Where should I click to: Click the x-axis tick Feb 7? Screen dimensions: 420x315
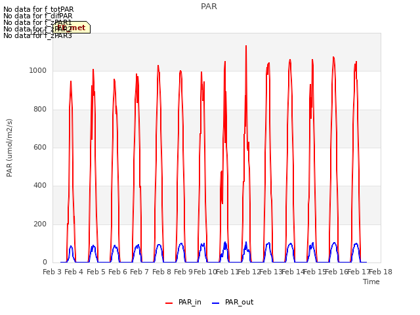tap(139, 272)
